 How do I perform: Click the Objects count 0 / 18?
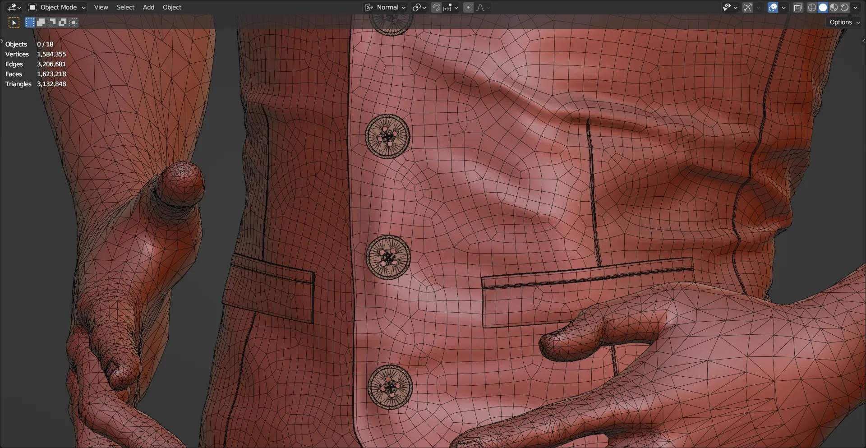click(45, 44)
